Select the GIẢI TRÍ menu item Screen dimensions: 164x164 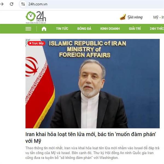135,29
